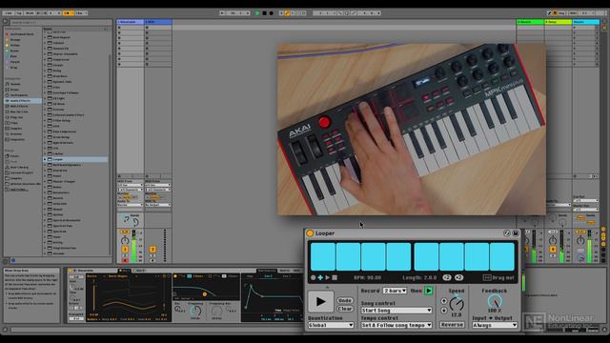Open the Input to Output Always dropdown
The width and height of the screenshot is (610, 343).
(x=495, y=325)
